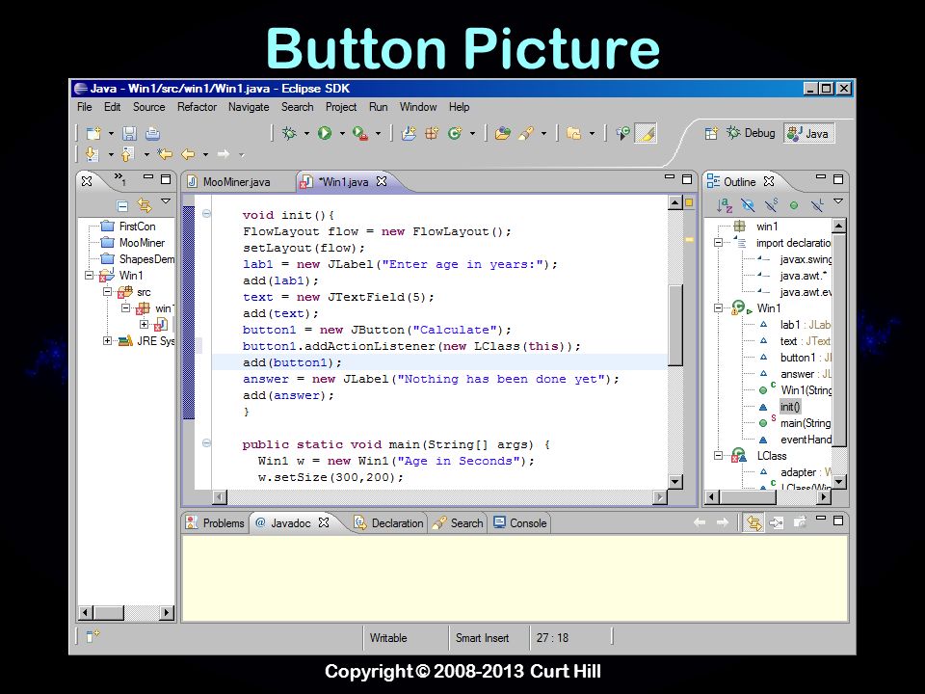Click Open Input icon in Javadoc view

tap(777, 522)
